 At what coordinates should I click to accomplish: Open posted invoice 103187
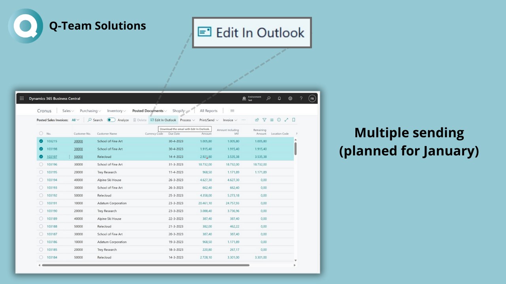point(52,234)
